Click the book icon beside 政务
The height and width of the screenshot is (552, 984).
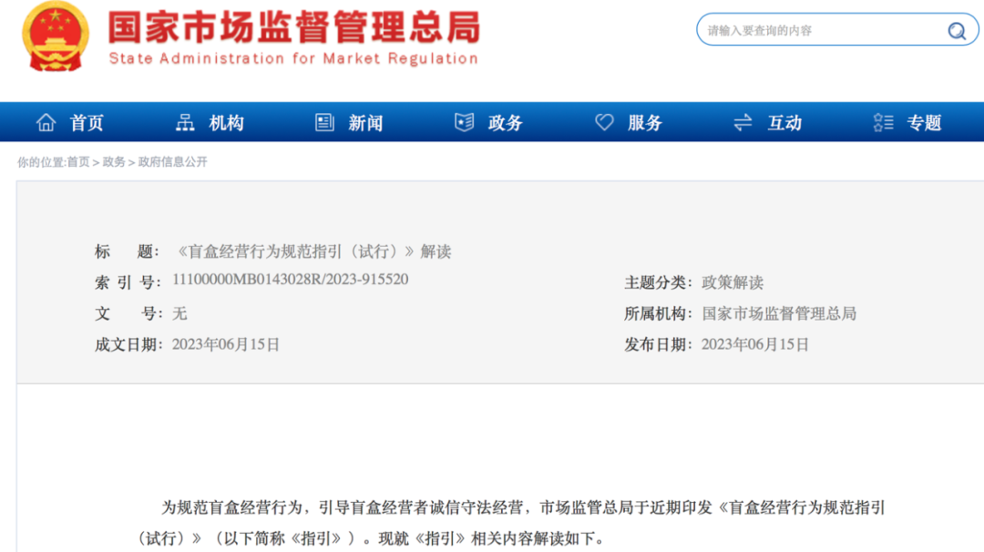[x=465, y=122]
